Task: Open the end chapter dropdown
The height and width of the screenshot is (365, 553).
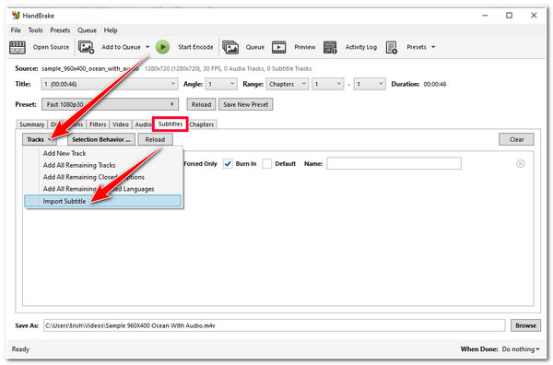Action: coord(370,84)
